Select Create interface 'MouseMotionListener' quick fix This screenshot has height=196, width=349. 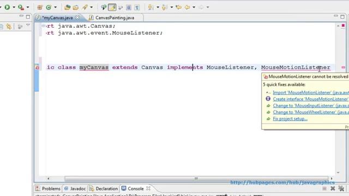(x=310, y=99)
